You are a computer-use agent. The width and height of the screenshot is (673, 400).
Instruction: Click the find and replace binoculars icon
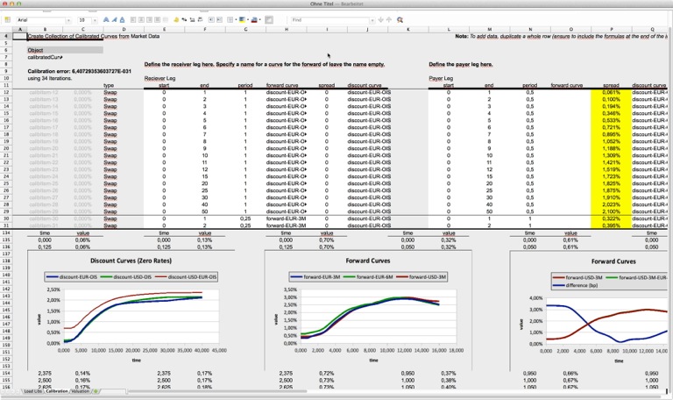[x=400, y=20]
